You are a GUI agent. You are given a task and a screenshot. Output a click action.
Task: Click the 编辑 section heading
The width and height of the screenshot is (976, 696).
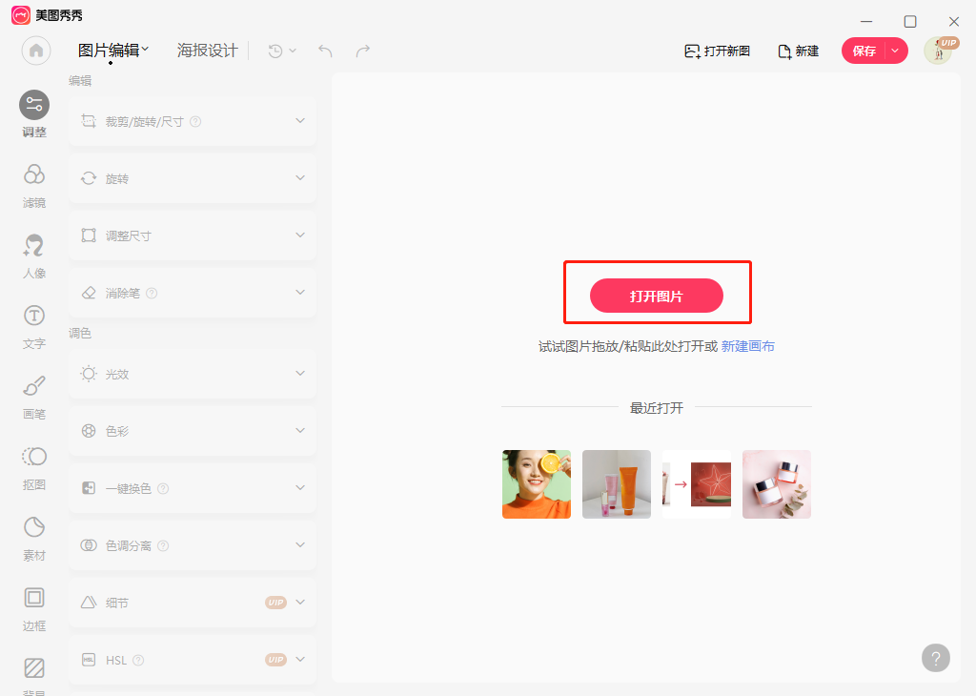pyautogui.click(x=80, y=80)
